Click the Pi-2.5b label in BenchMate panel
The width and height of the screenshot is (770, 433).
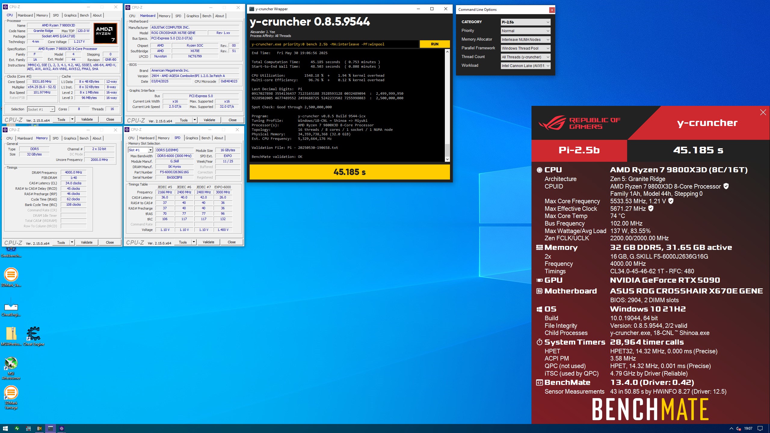click(579, 150)
